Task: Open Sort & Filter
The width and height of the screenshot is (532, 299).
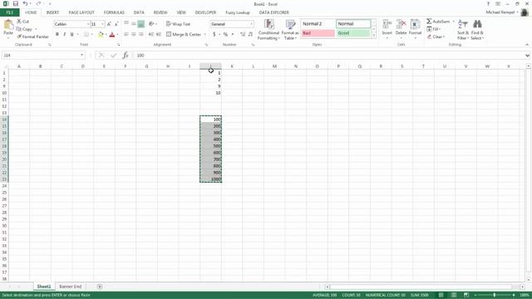Action: (x=463, y=30)
